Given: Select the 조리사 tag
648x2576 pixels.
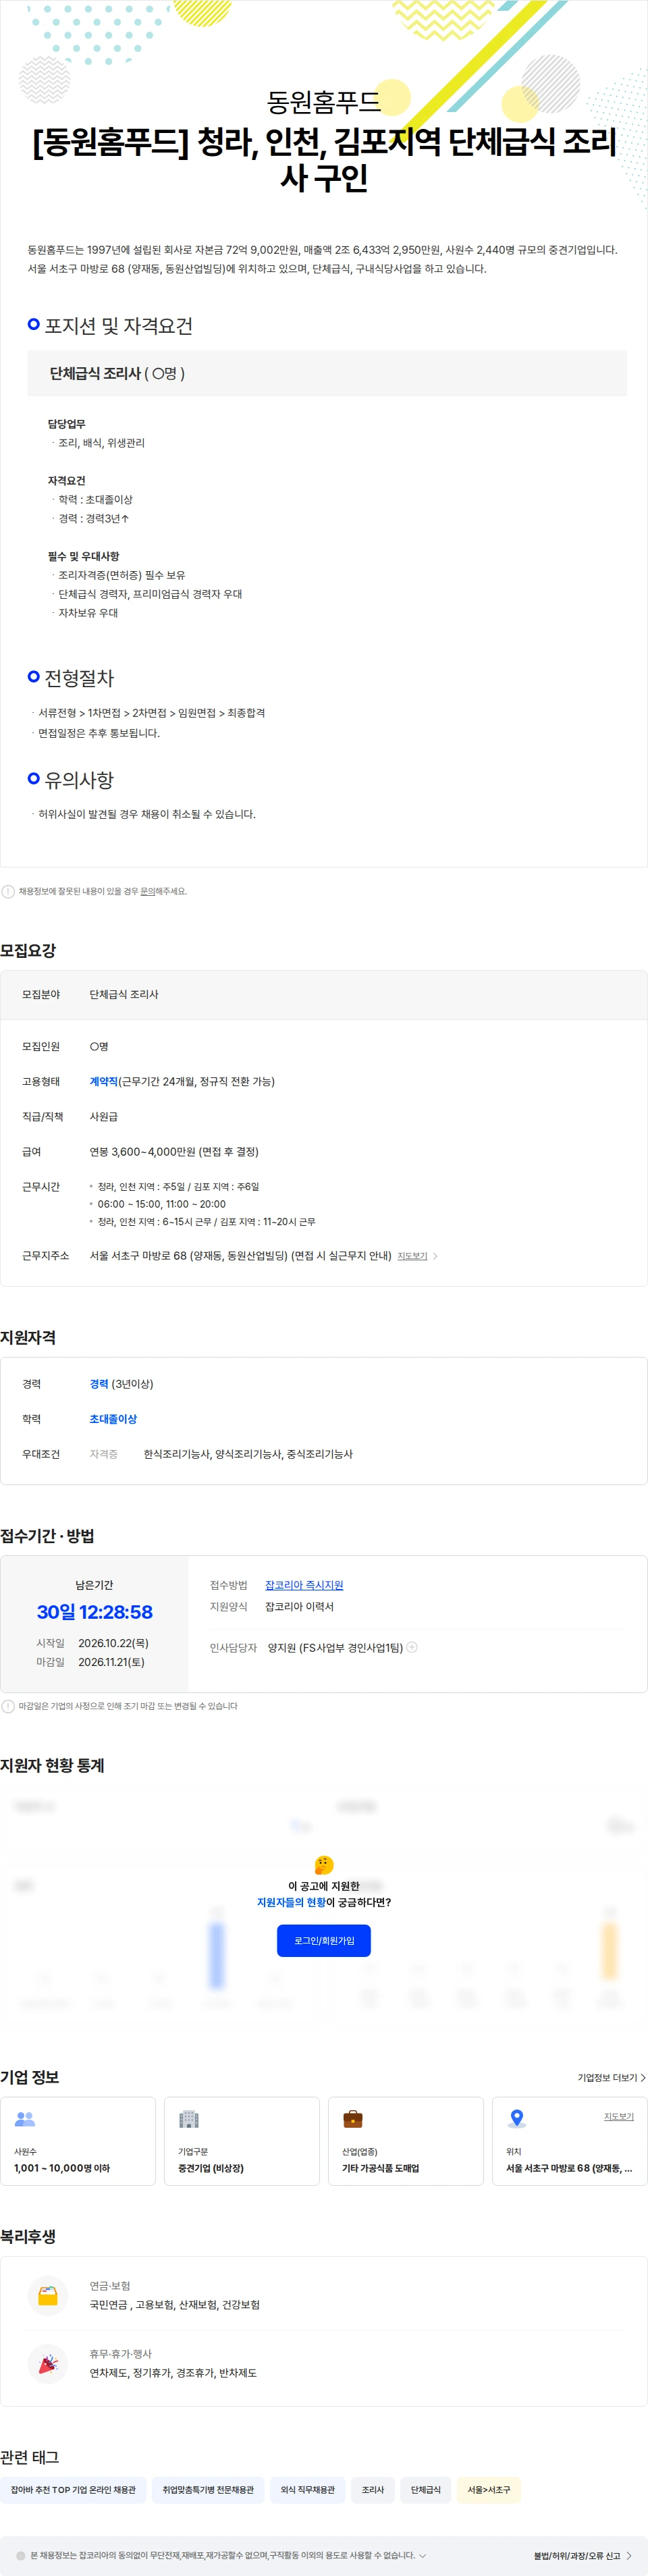Looking at the screenshot, I should pos(373,2489).
